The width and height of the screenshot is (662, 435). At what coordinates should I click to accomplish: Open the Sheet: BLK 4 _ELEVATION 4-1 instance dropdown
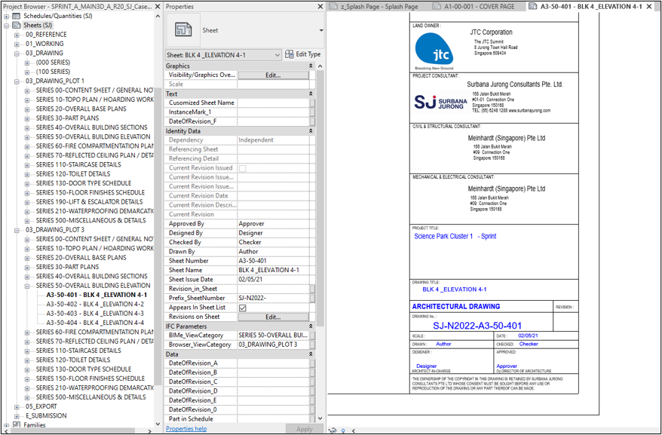click(277, 55)
